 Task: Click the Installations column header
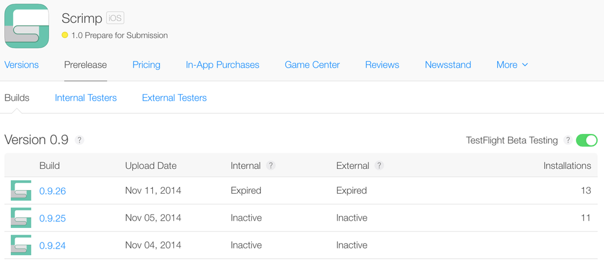567,166
